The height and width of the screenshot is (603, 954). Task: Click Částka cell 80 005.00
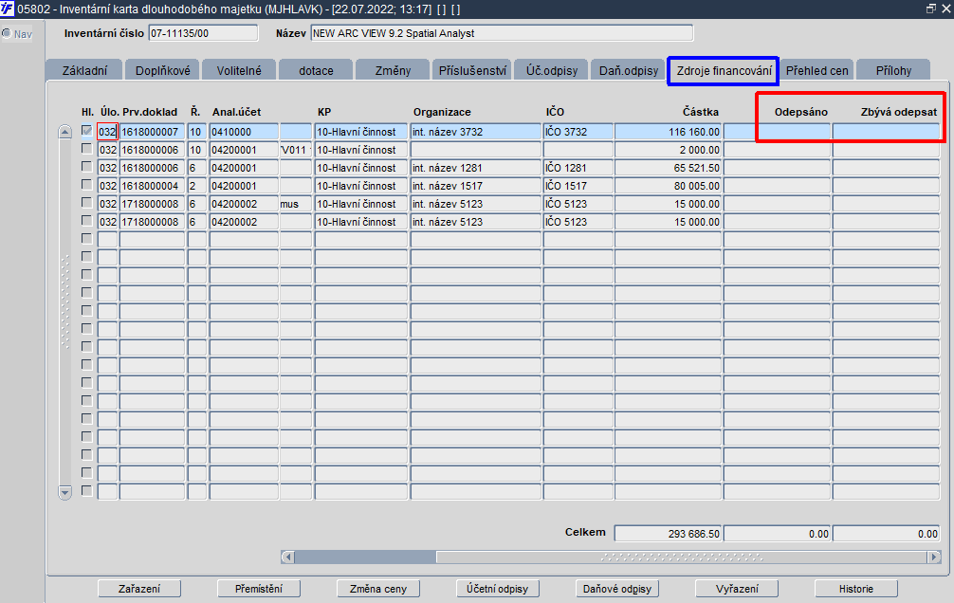pos(668,186)
